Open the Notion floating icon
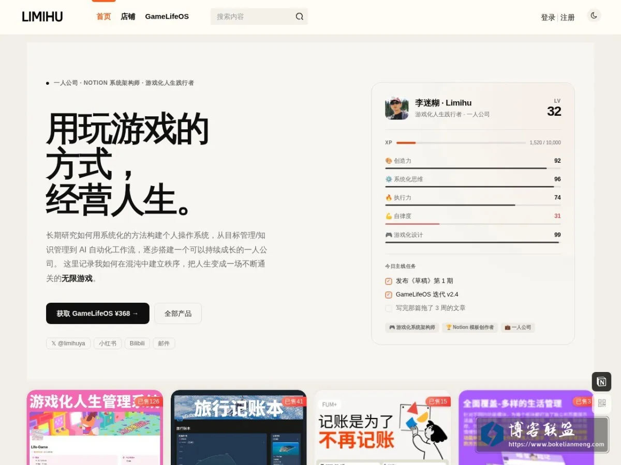 coord(601,382)
